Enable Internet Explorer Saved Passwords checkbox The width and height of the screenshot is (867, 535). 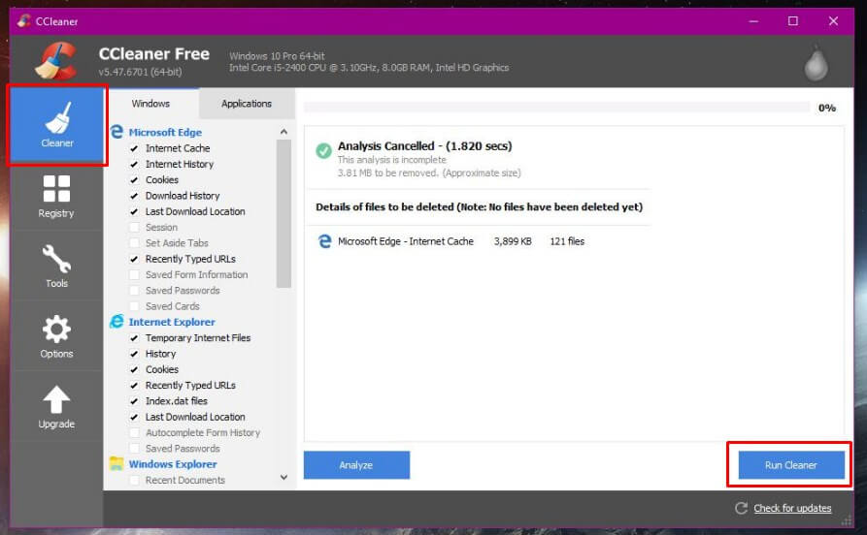click(x=134, y=449)
